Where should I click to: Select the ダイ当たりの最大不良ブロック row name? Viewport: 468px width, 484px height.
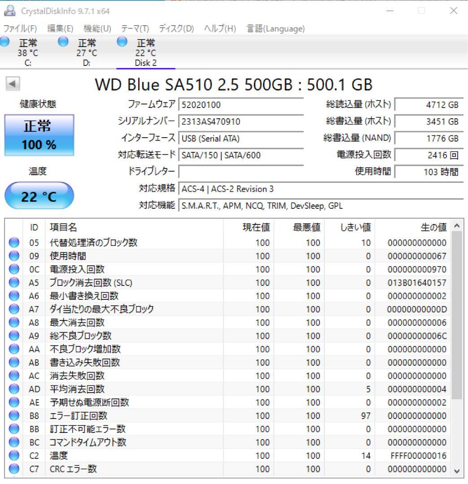102,309
